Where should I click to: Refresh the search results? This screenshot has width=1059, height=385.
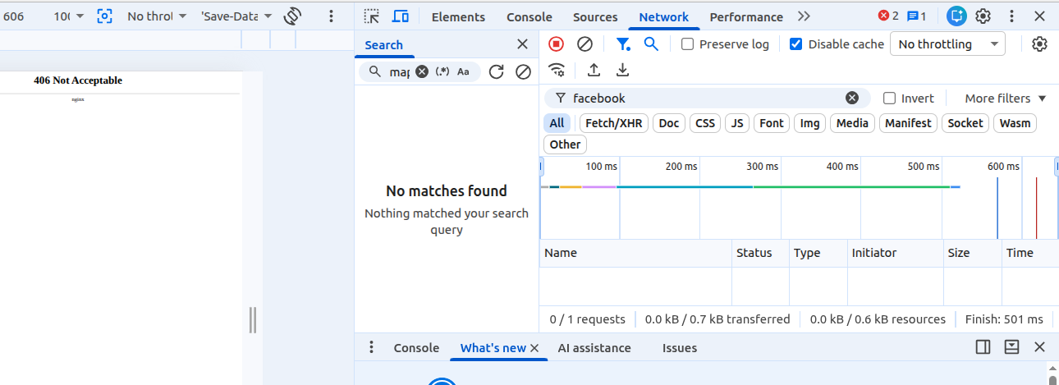pyautogui.click(x=496, y=71)
